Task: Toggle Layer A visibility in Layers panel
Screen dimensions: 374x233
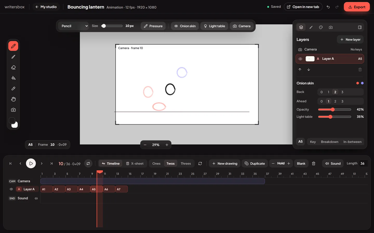Action: coord(300,59)
